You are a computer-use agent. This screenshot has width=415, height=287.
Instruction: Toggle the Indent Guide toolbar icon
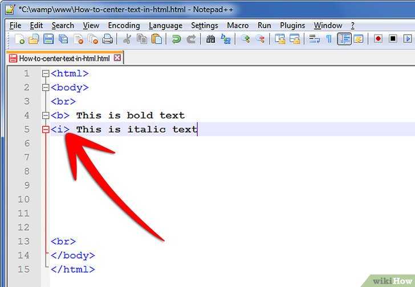(344, 39)
